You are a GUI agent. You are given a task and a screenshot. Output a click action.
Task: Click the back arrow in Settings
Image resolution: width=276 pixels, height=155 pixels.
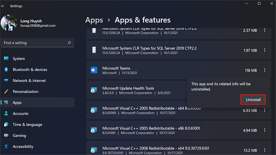point(3,6)
